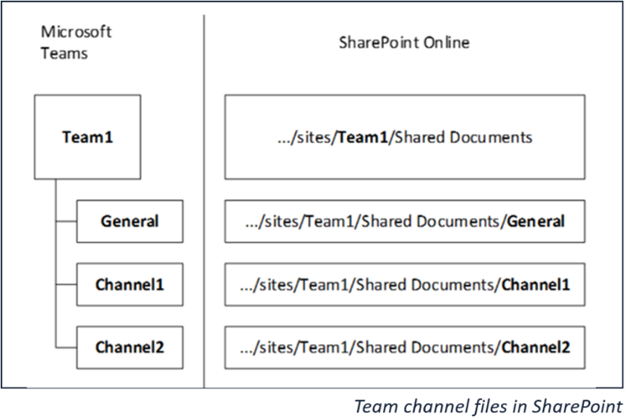Image resolution: width=625 pixels, height=417 pixels.
Task: Click the SharePoint Online heading
Action: click(404, 43)
